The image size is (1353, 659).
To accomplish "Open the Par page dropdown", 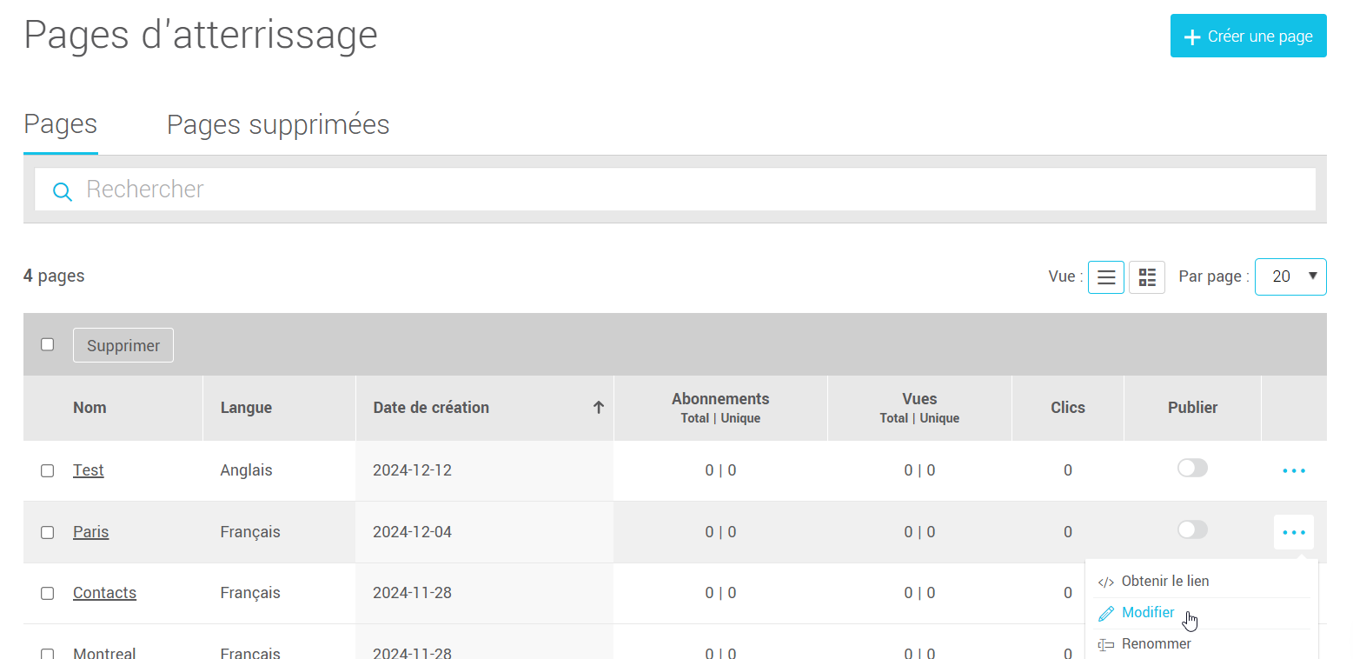I will click(x=1290, y=276).
